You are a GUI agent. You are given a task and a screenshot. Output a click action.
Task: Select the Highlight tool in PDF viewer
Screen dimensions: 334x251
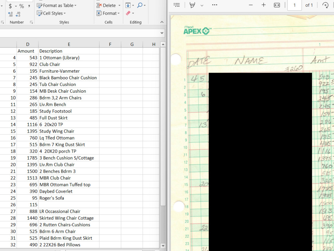(x=192, y=5)
